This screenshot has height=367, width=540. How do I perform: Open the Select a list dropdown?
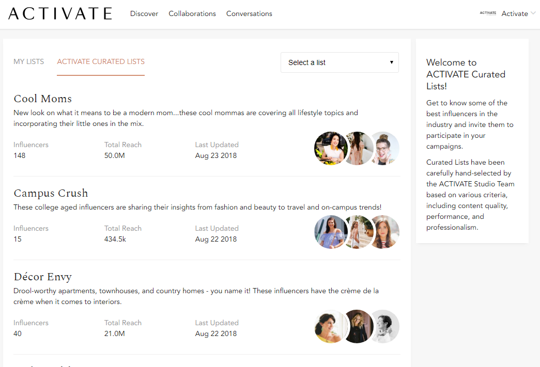click(x=340, y=62)
